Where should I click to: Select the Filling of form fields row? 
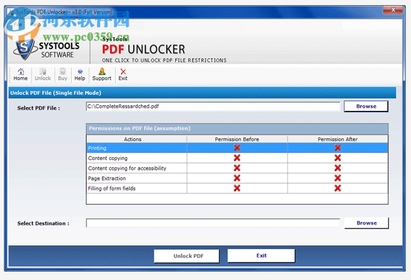[x=237, y=188]
